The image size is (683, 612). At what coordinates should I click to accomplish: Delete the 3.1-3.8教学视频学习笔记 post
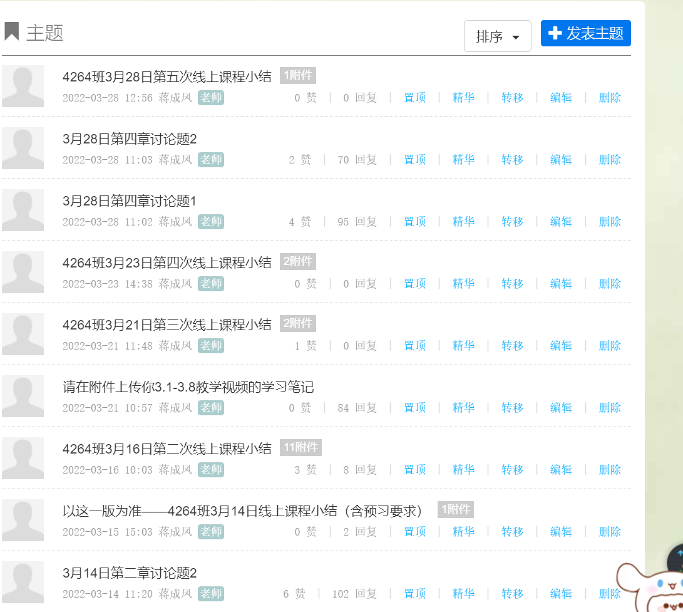(610, 408)
